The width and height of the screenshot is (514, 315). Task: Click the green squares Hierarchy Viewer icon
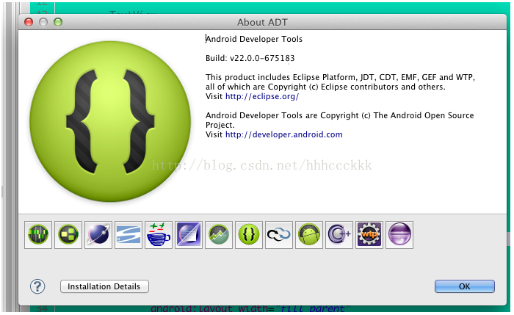click(x=68, y=235)
